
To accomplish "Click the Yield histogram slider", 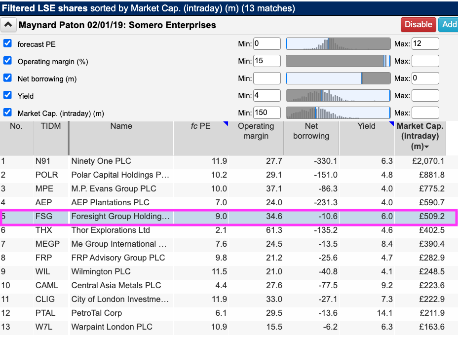I will point(338,96).
